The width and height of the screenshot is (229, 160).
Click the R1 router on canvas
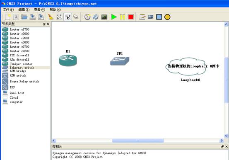pyautogui.click(x=68, y=61)
